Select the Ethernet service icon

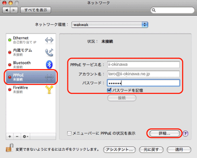pos(49,40)
